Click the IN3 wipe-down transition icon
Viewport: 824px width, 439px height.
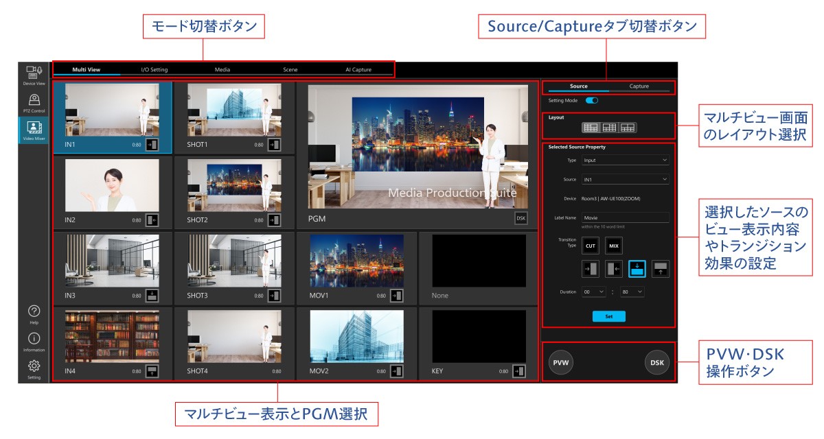[152, 296]
